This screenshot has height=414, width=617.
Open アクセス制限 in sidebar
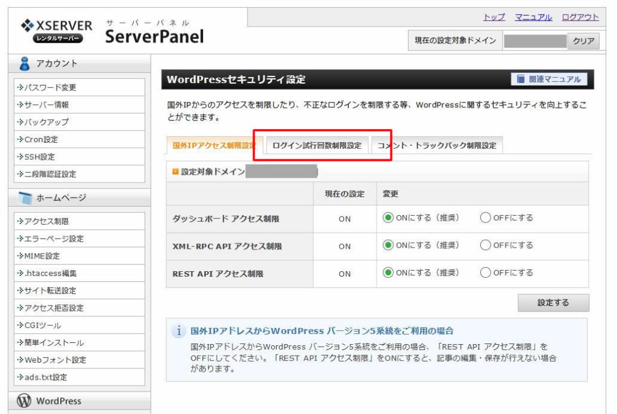pos(80,221)
